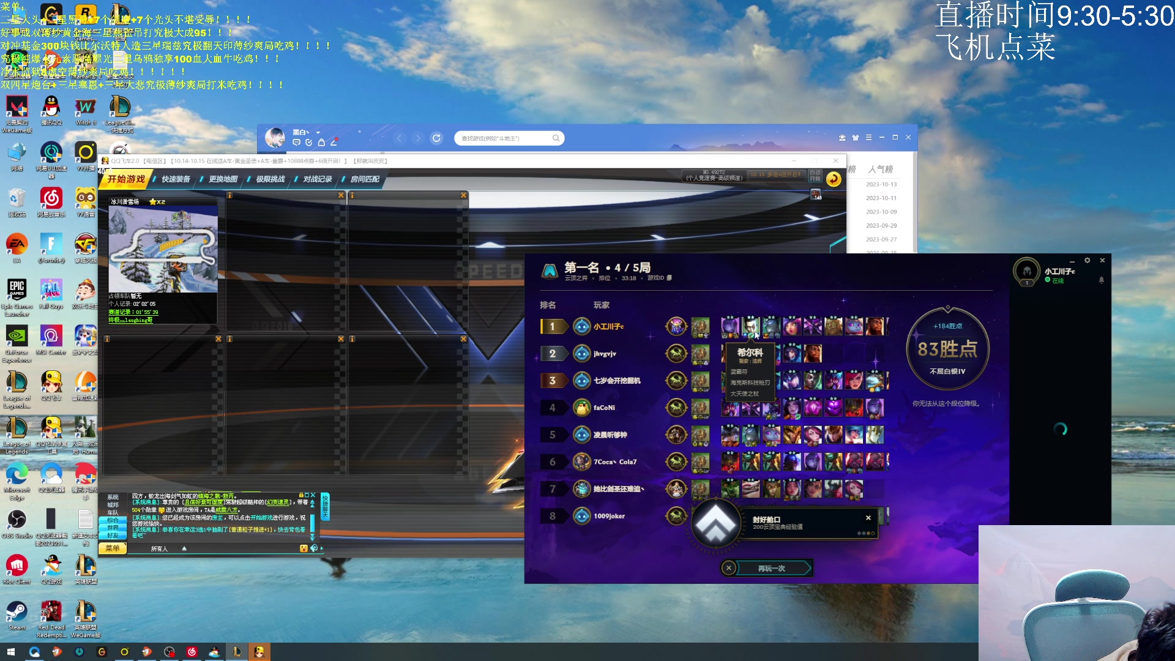
Task: Click the chat scrollbar blue thumb
Action: coord(312,524)
